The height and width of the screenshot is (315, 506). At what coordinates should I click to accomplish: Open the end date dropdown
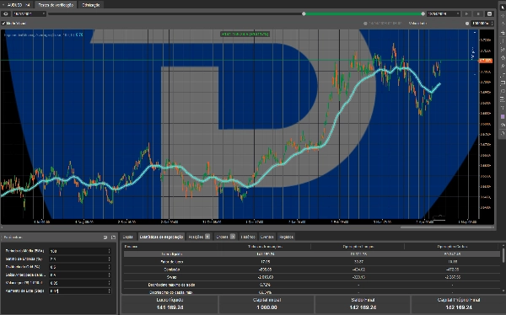(444, 13)
